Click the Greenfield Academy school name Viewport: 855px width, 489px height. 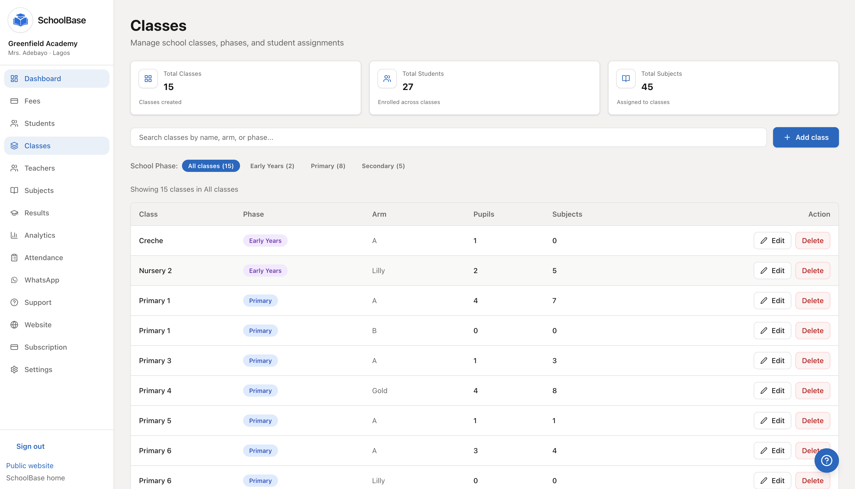[x=43, y=43]
